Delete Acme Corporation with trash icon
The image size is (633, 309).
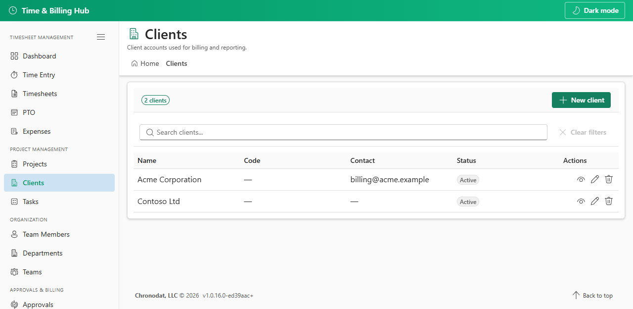(x=609, y=179)
